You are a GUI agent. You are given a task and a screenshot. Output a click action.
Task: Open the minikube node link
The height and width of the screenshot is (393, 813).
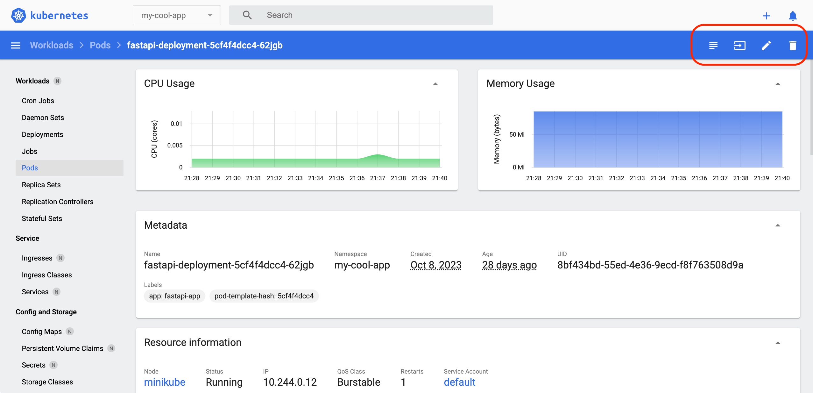tap(165, 382)
